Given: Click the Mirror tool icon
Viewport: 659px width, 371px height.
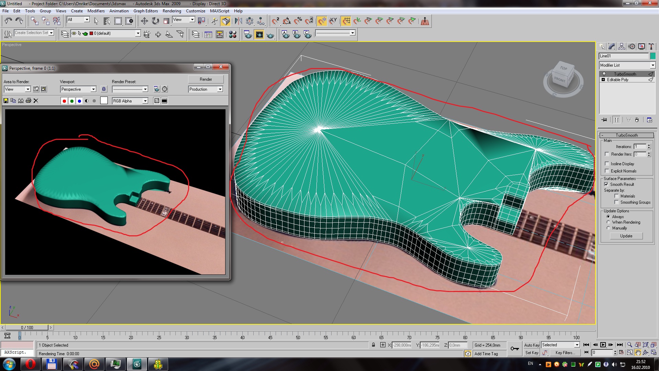Looking at the screenshot, I should pos(238,21).
